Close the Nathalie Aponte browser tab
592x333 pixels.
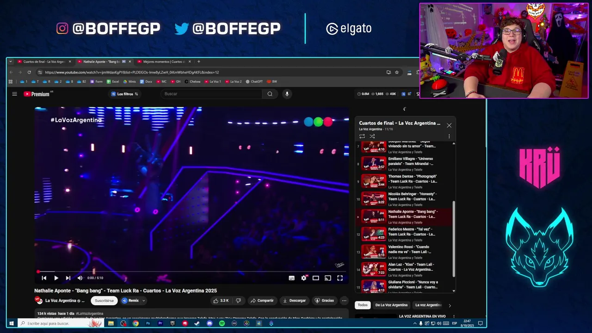pos(129,62)
